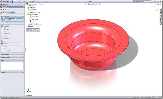163x99 pixels.
Task: Toggle Align axes checkbox
Action: coord(5,29)
